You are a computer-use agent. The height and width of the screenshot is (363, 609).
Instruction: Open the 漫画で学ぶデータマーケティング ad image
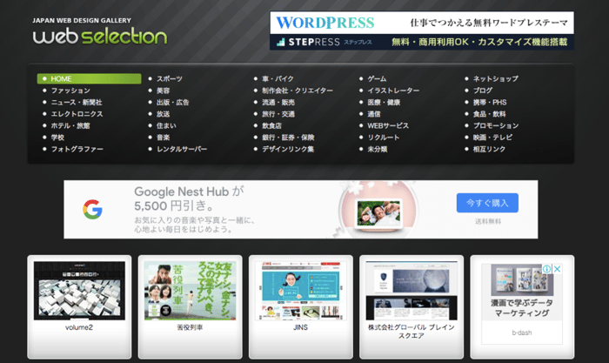[522, 279]
